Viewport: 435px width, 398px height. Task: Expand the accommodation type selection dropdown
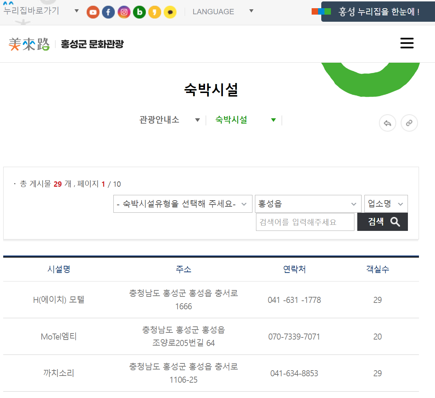coord(183,203)
